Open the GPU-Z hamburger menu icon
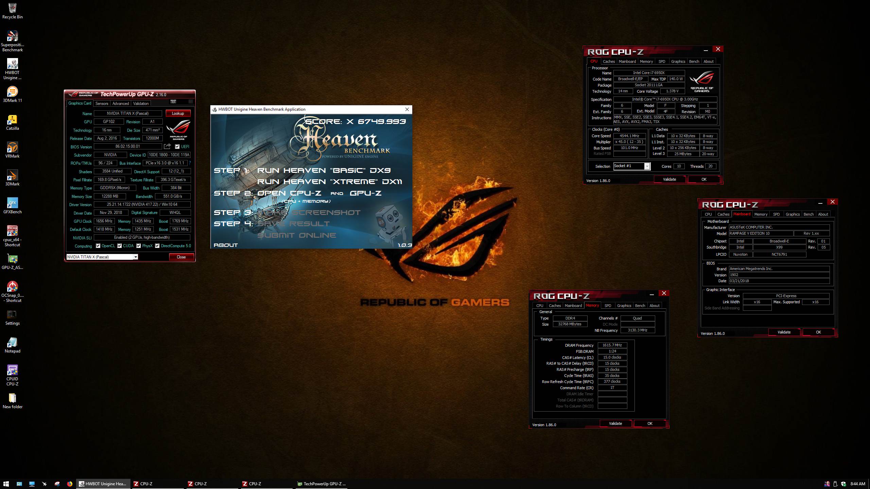This screenshot has height=489, width=870. (191, 102)
